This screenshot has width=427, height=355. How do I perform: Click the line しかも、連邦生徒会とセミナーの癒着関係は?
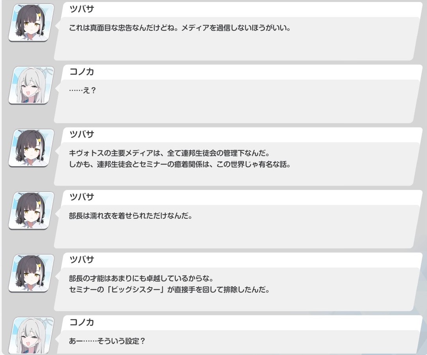(x=180, y=165)
